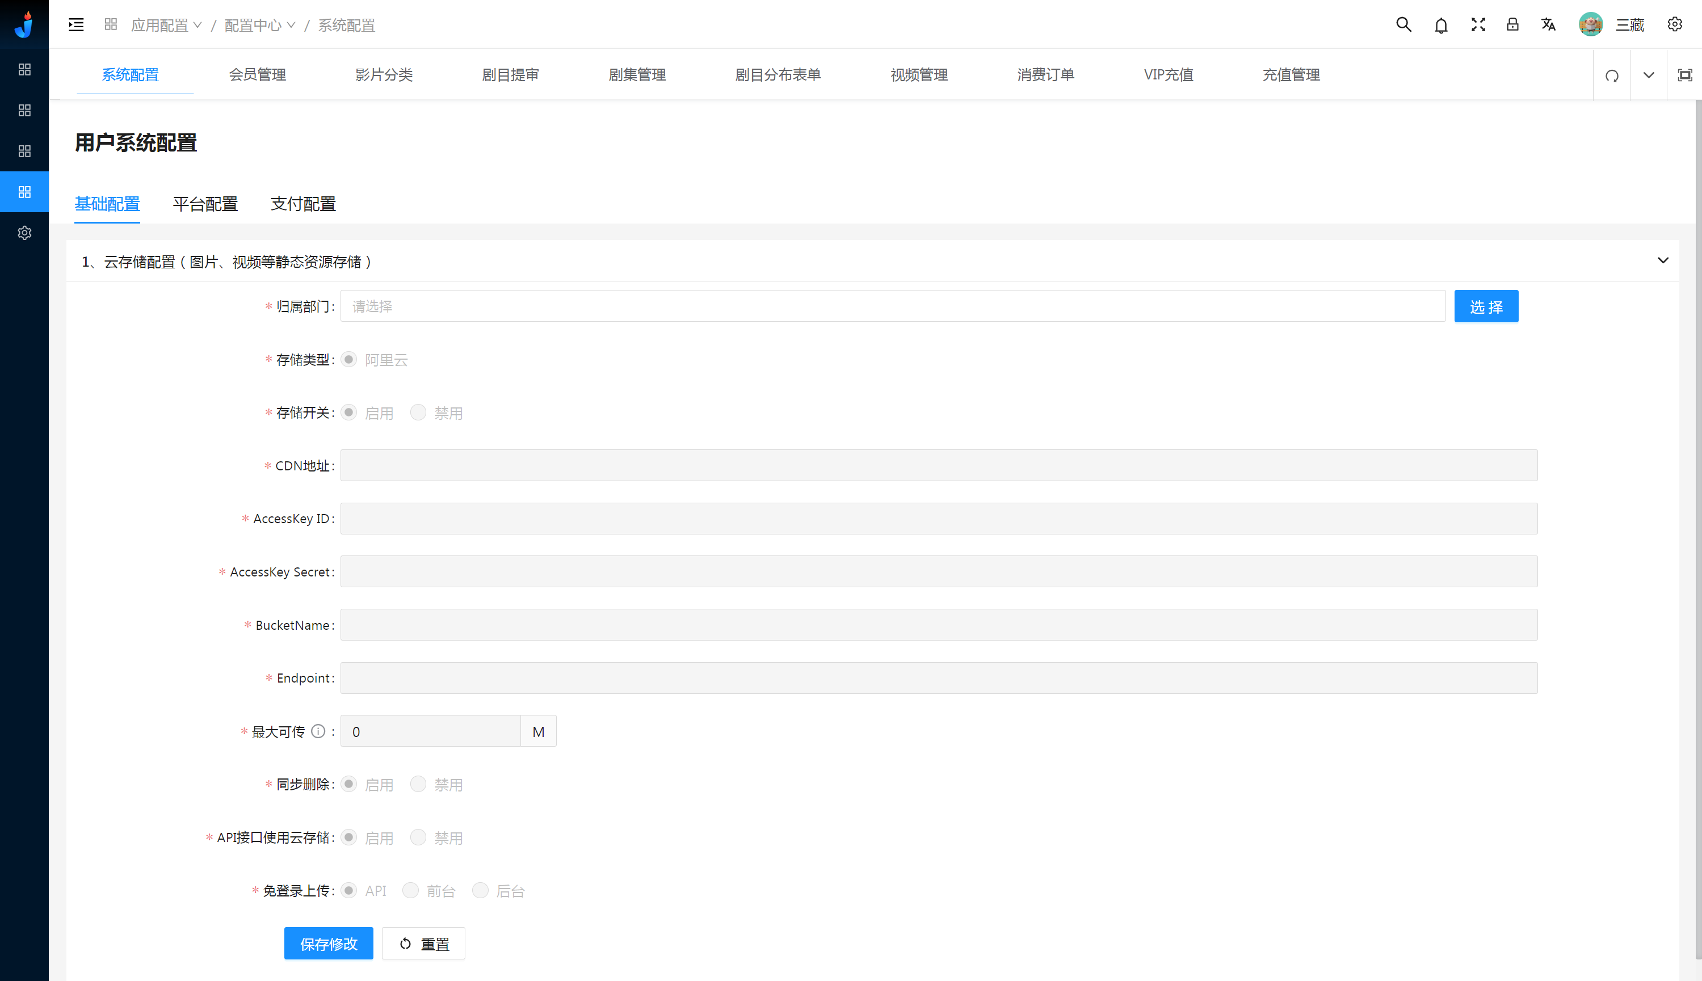Open tab options dropdown arrow
The height and width of the screenshot is (981, 1702).
coord(1648,75)
